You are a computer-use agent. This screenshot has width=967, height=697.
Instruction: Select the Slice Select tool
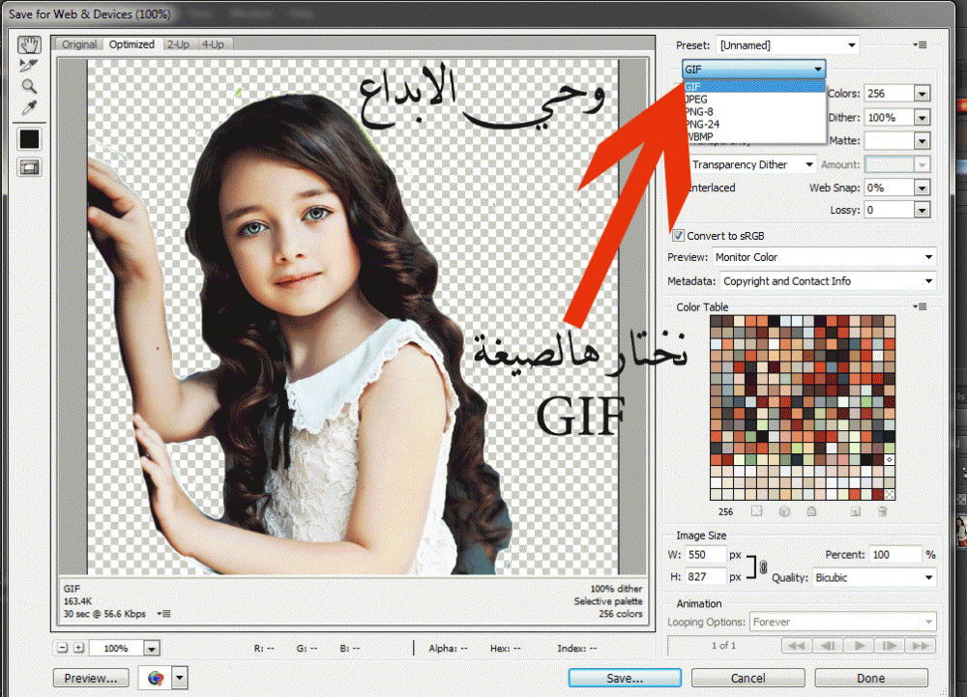coord(29,66)
